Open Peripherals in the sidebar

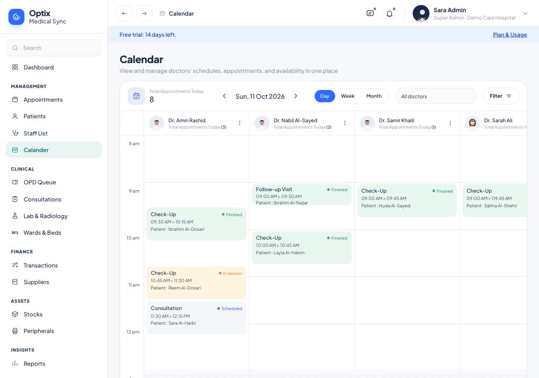point(53,331)
